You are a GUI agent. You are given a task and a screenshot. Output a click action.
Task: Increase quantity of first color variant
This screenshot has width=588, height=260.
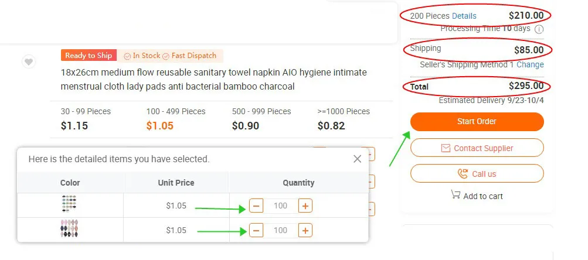(305, 206)
